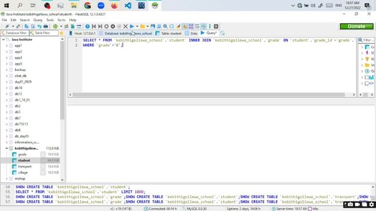Click the close query tab icon in toolbar
The image size is (376, 211).
pos(216,26)
